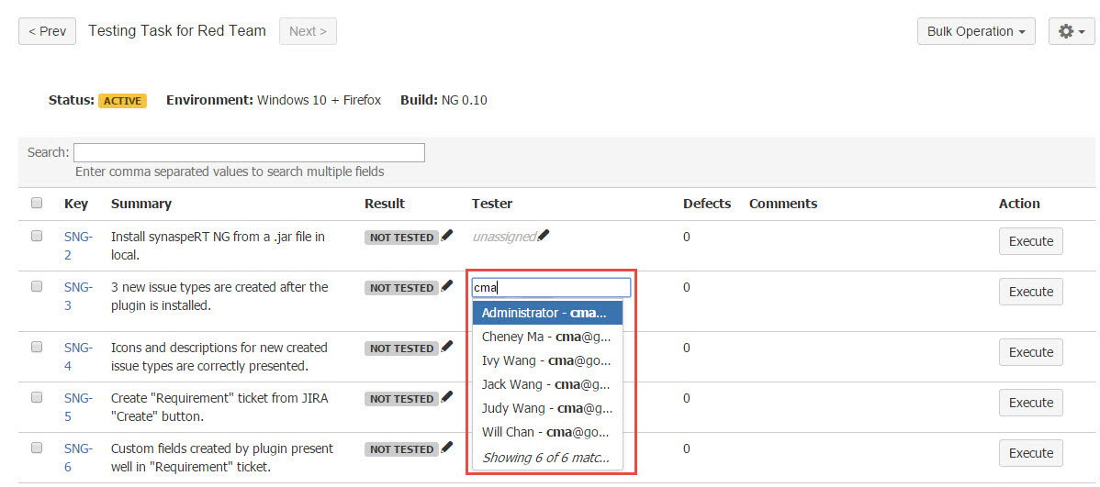Image resolution: width=1100 pixels, height=487 pixels.
Task: Click result edit pencil for SNG-5
Action: [447, 397]
